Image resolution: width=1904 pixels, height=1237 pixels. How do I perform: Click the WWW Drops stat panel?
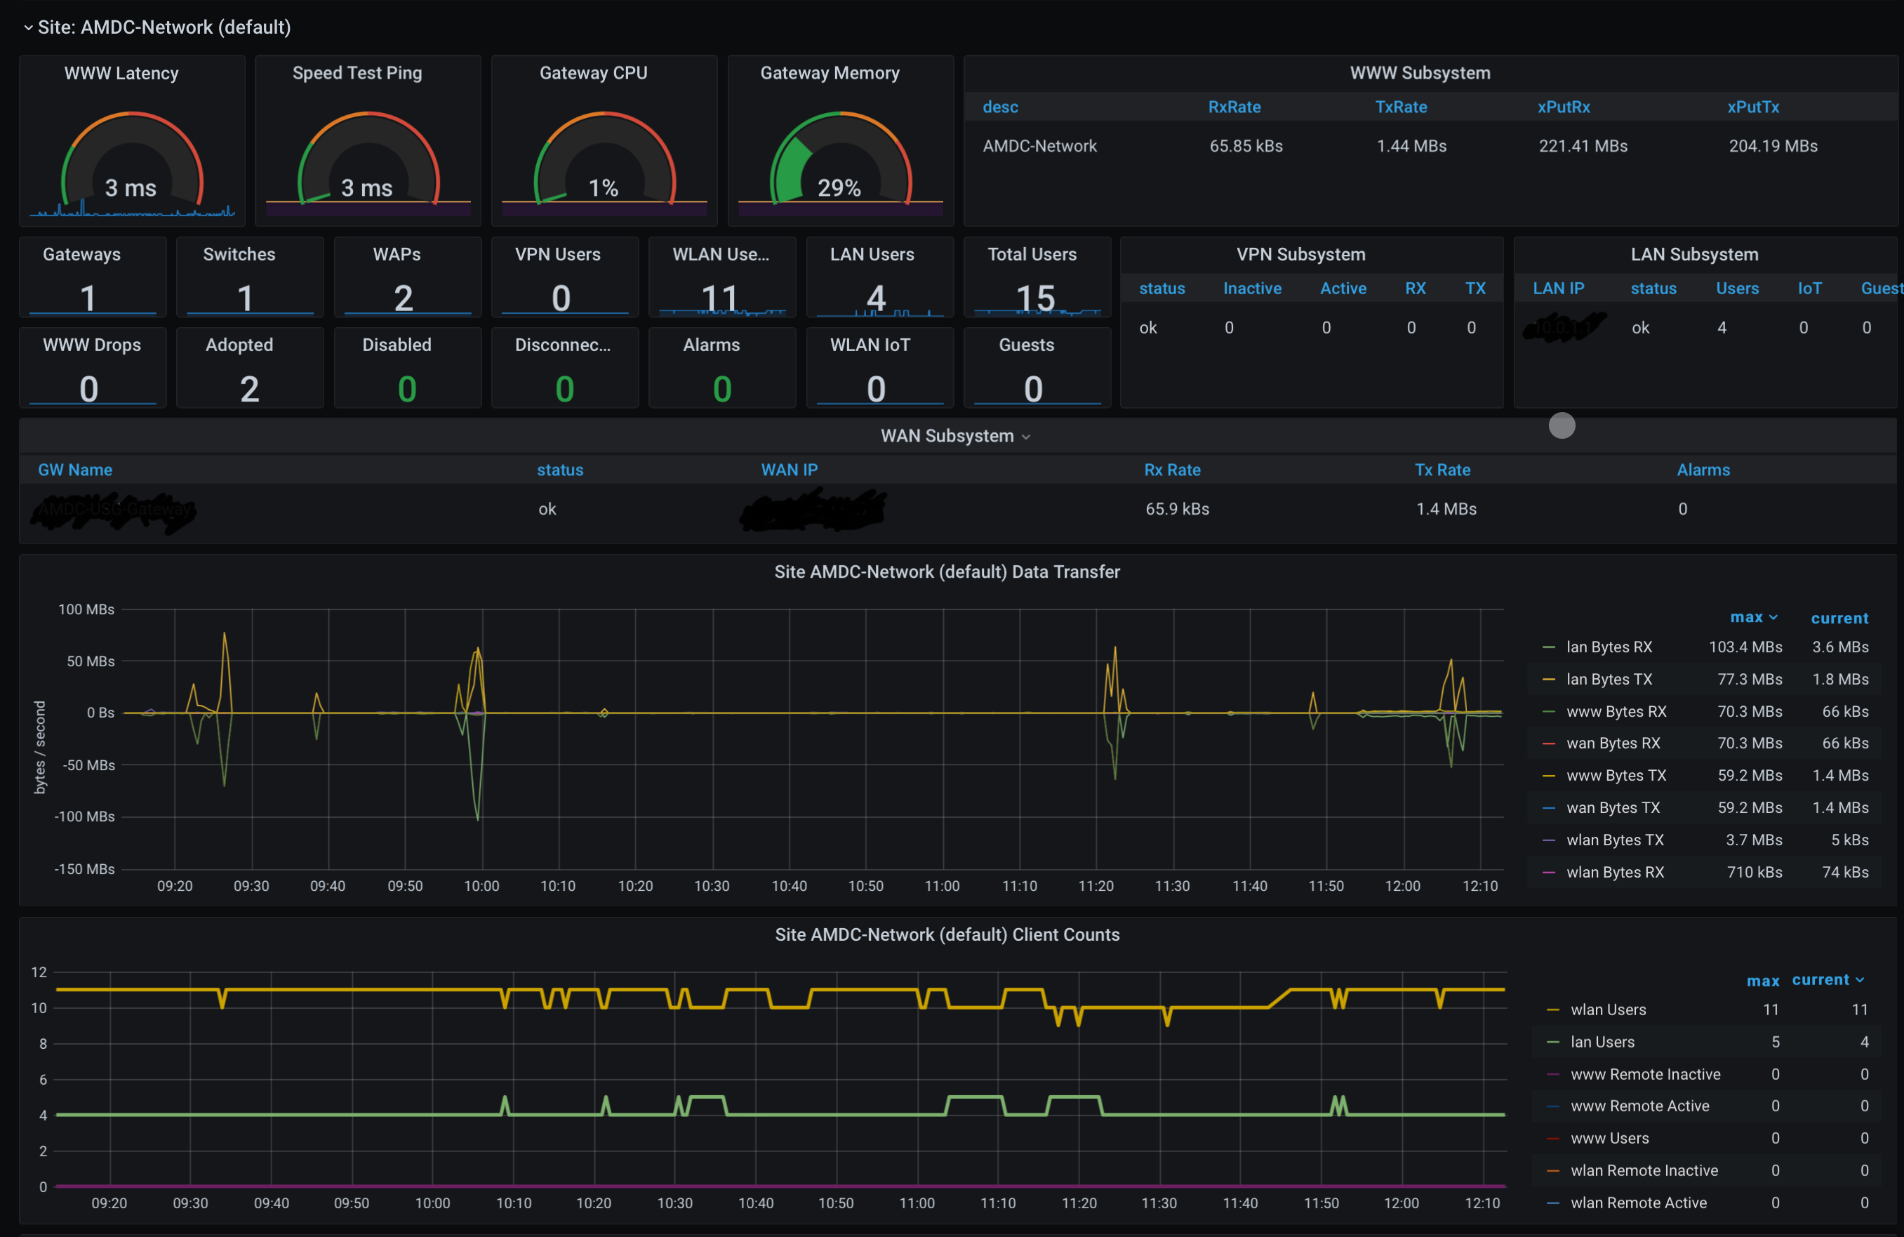(x=93, y=368)
